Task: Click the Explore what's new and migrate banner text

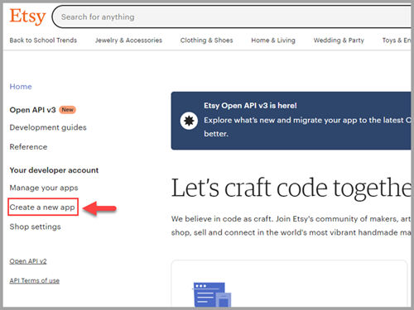Action: click(x=307, y=127)
